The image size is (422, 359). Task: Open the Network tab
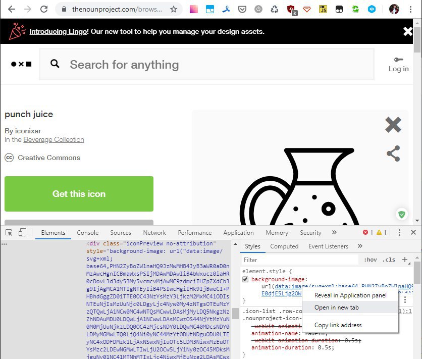coord(154,232)
